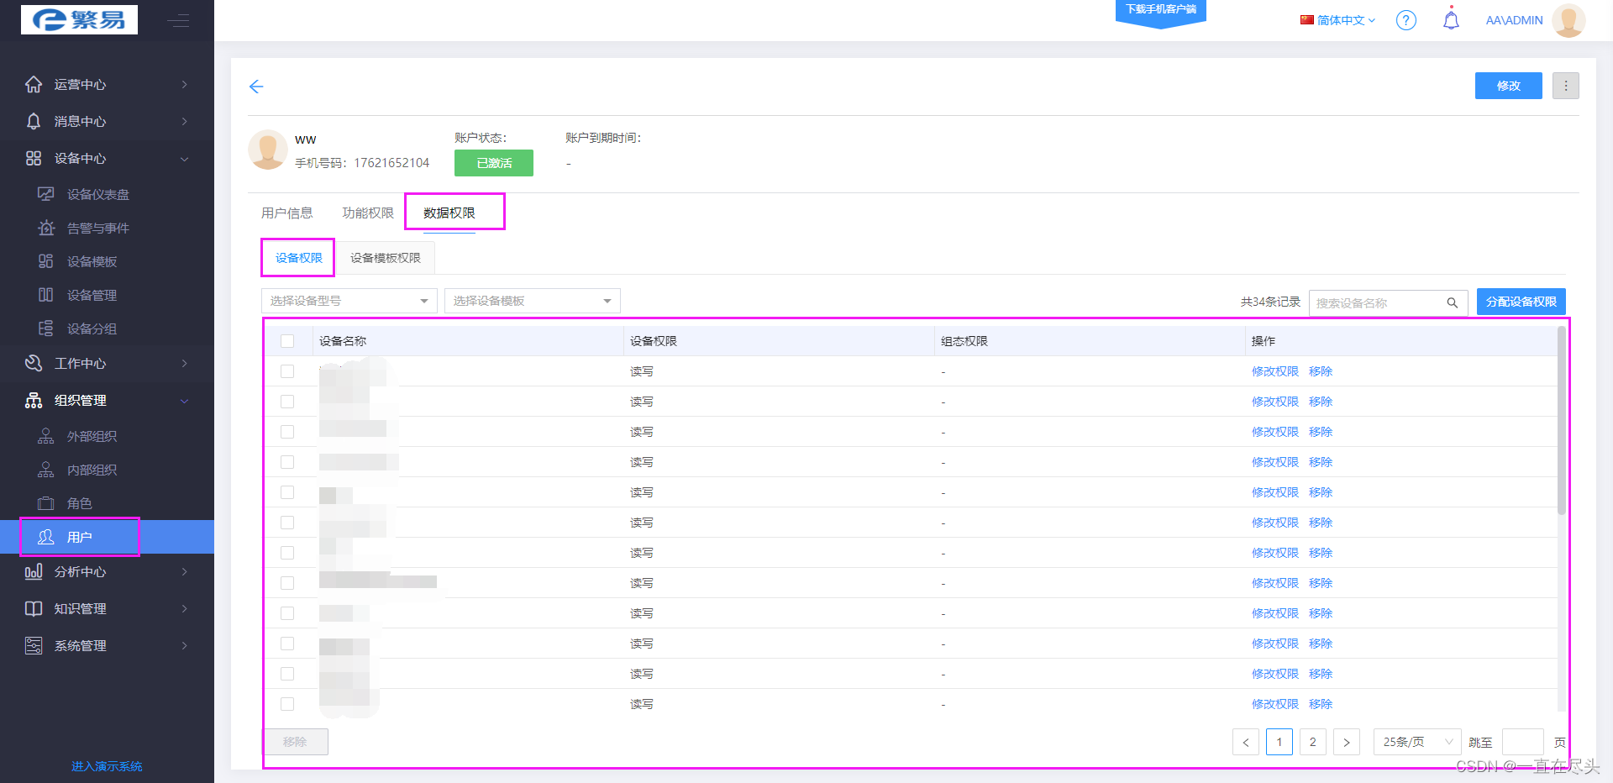This screenshot has height=783, width=1613.
Task: Check the first device row checkbox
Action: (x=287, y=371)
